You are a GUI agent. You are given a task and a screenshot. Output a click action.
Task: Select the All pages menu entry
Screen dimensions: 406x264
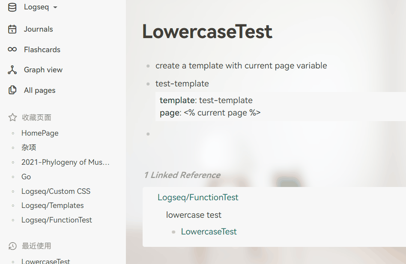pyautogui.click(x=40, y=90)
